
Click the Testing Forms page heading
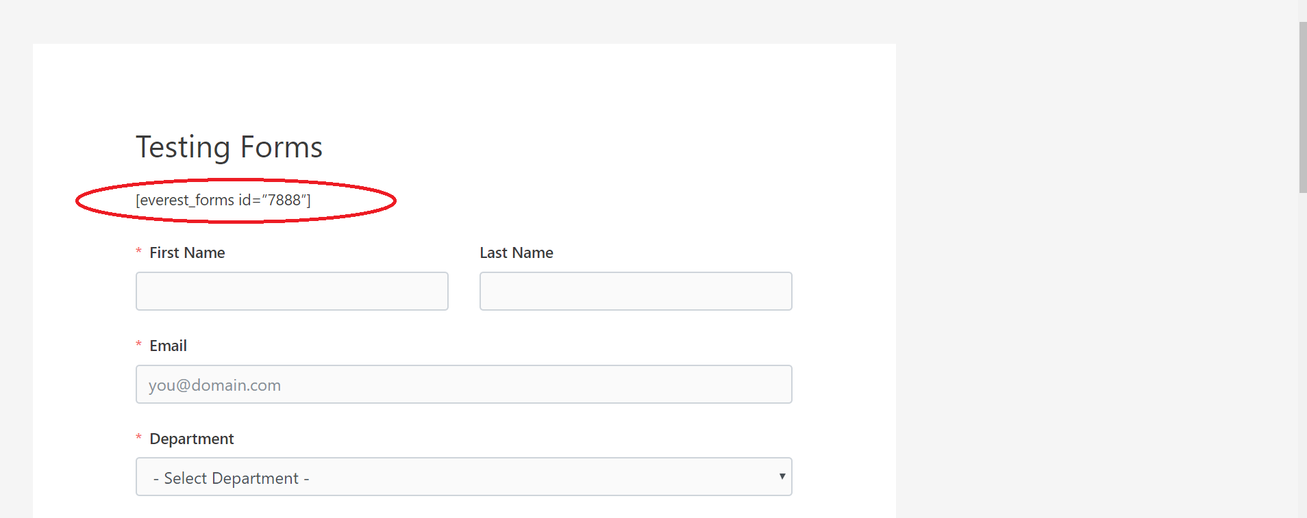coord(229,147)
